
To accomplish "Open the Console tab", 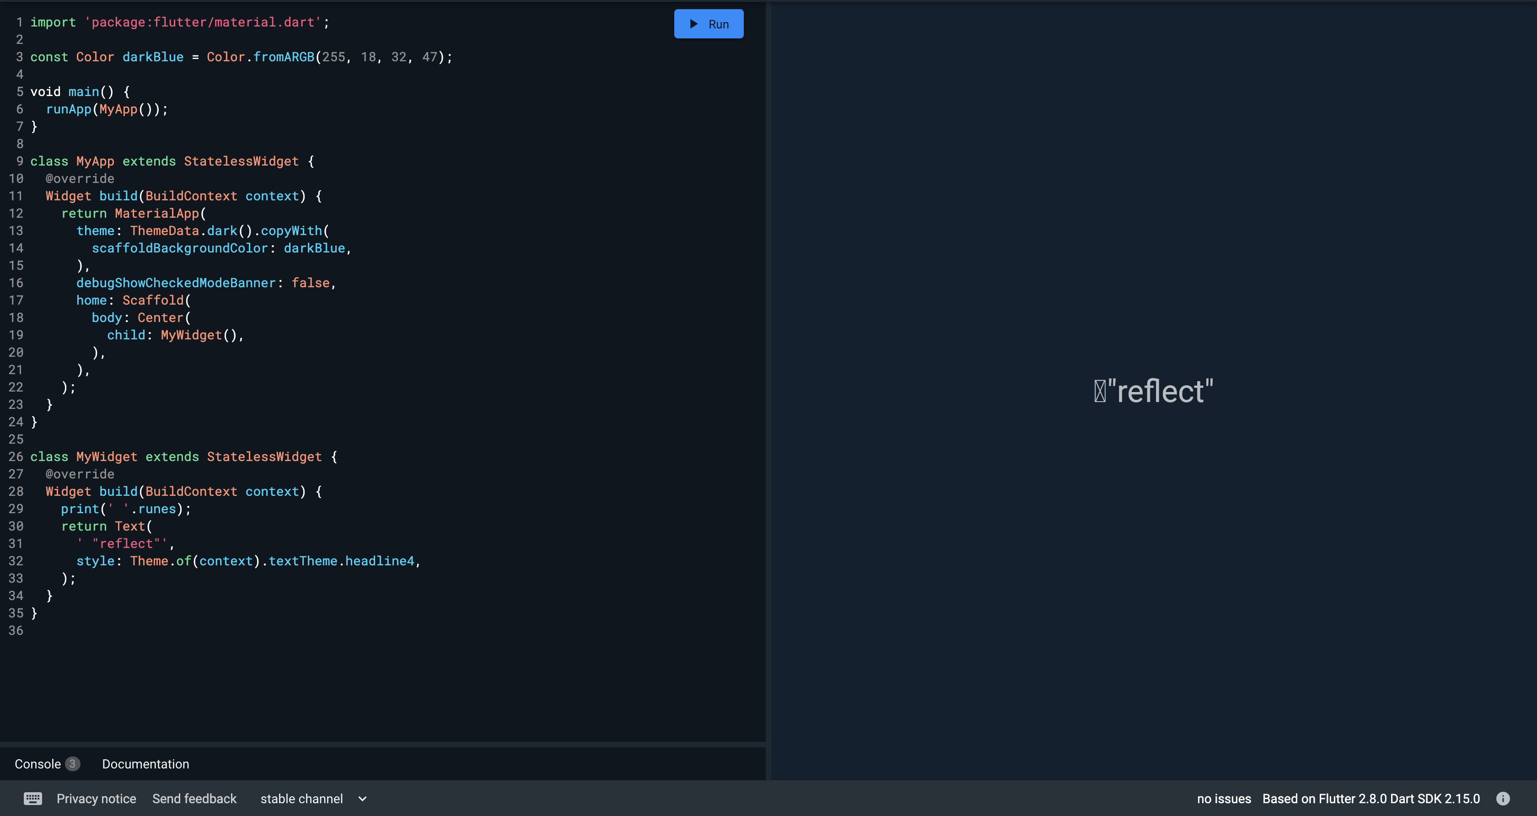I will tap(38, 764).
